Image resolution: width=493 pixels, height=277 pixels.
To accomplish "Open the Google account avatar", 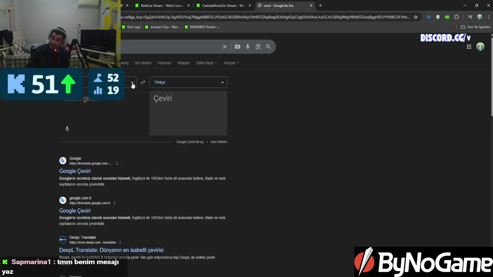I will click(480, 47).
